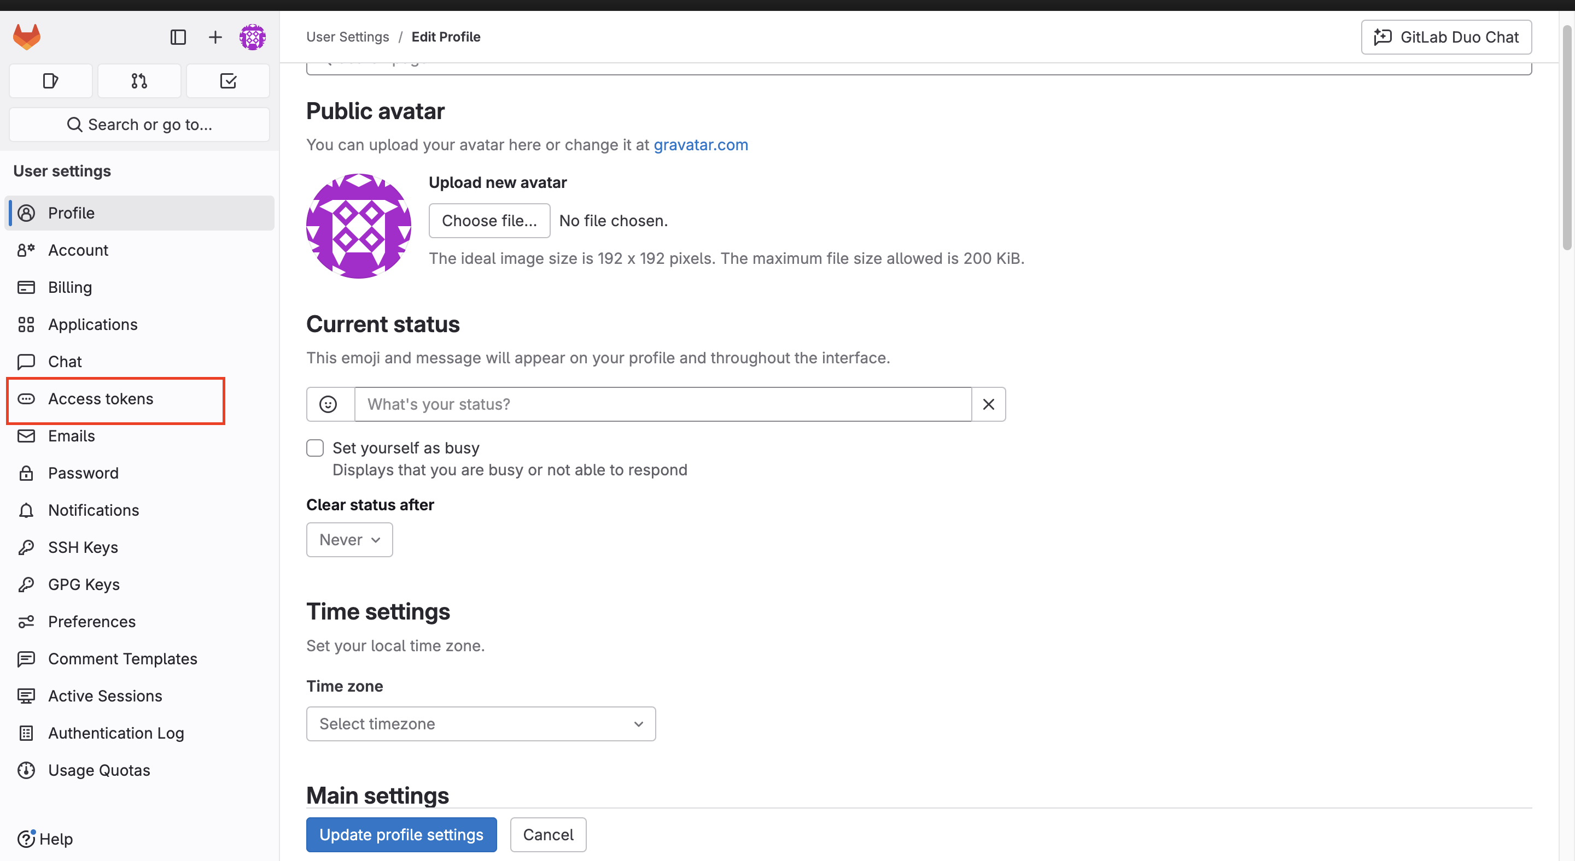The width and height of the screenshot is (1575, 861).
Task: Open the to-do list icon
Action: [228, 81]
